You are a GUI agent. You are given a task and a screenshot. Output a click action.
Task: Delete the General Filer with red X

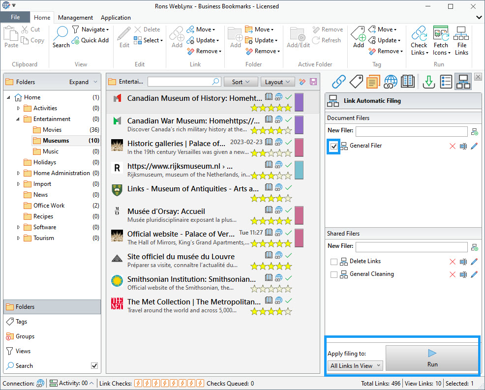tap(452, 146)
